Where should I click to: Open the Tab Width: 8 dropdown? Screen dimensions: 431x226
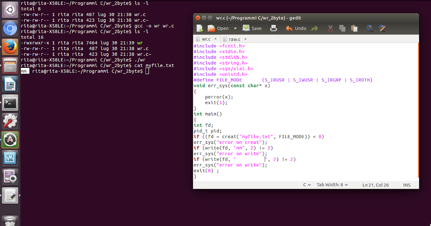pos(332,184)
